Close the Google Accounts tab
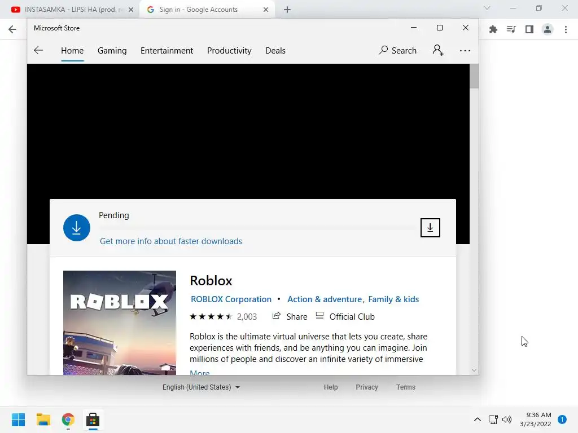 click(266, 10)
